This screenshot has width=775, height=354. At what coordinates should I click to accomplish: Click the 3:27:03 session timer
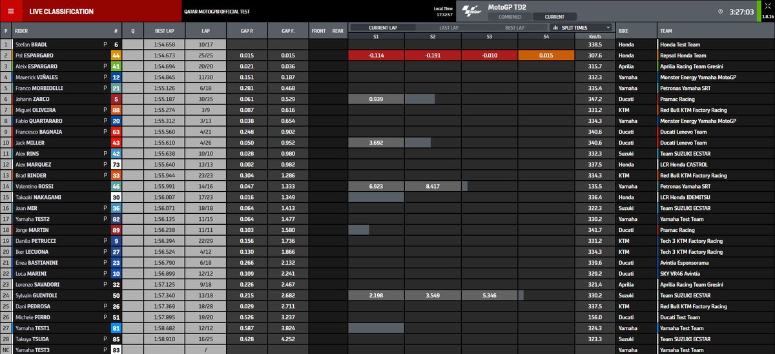tap(741, 12)
